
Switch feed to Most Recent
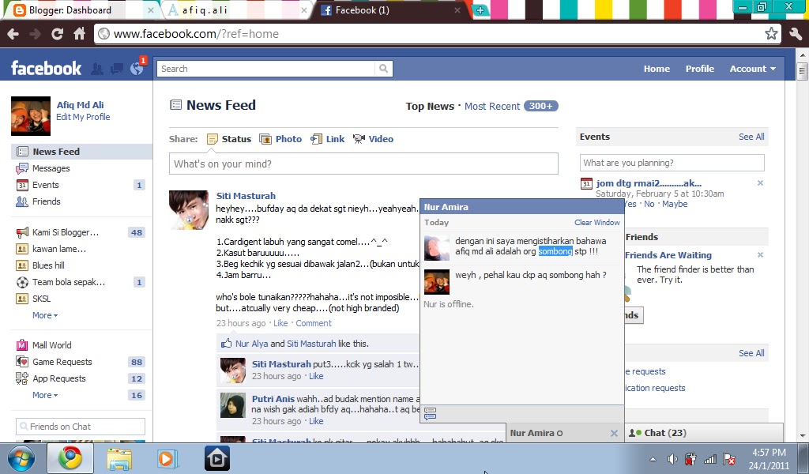[x=491, y=106]
